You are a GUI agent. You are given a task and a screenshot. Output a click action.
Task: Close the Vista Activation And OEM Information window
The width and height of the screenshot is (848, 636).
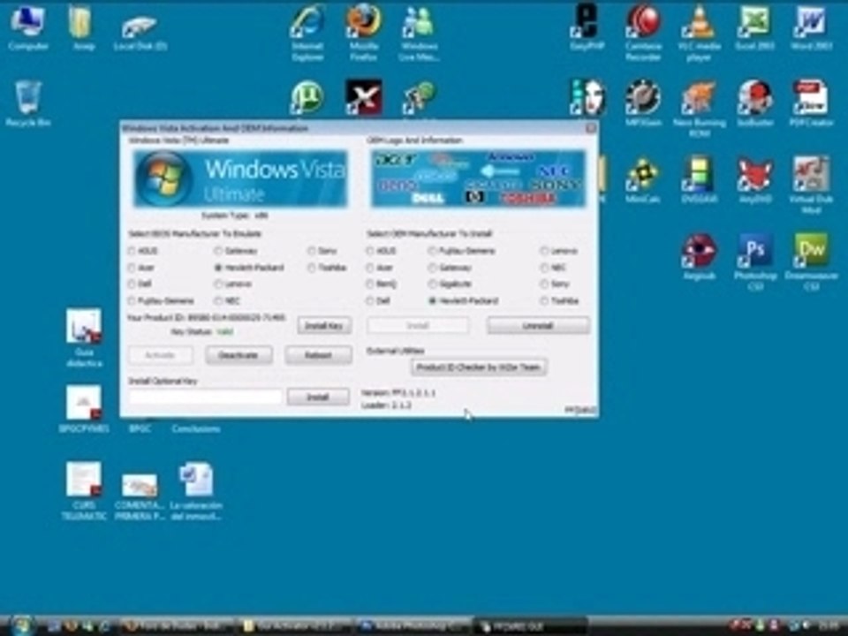(x=591, y=128)
